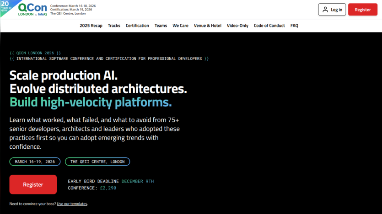
Task: Click the Log in button
Action: click(x=332, y=10)
